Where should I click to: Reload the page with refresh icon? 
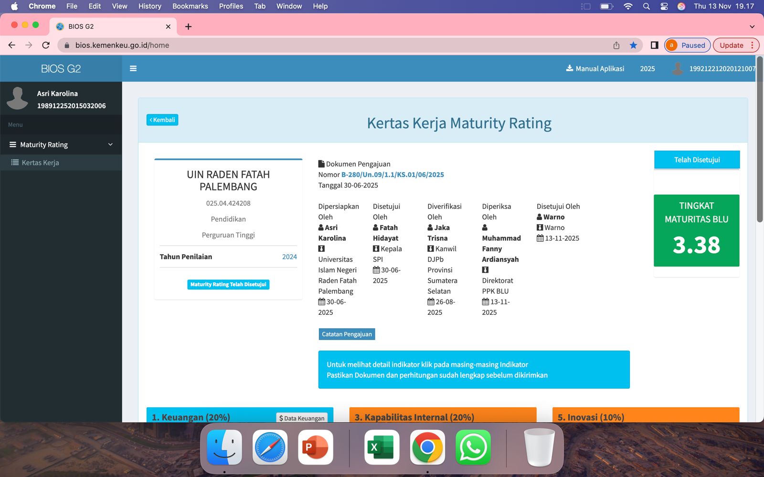coord(46,45)
